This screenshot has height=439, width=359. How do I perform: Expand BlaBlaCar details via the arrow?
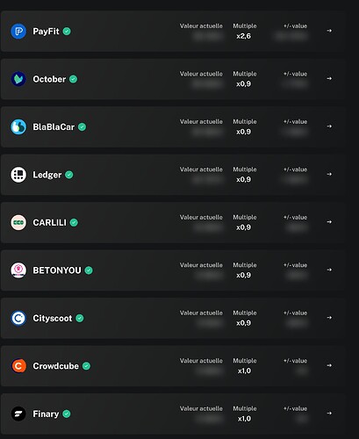click(x=329, y=126)
